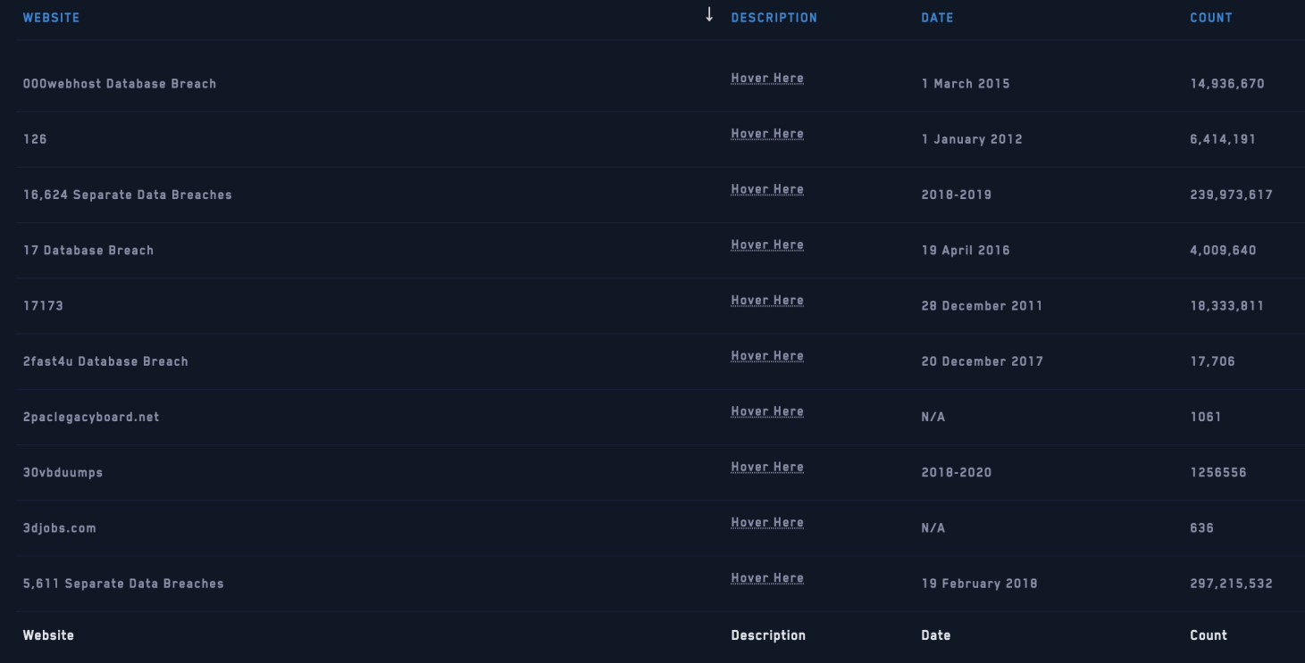Click Hover Here in the 30vbduumps row
Screen dimensions: 1305x663
click(x=766, y=468)
